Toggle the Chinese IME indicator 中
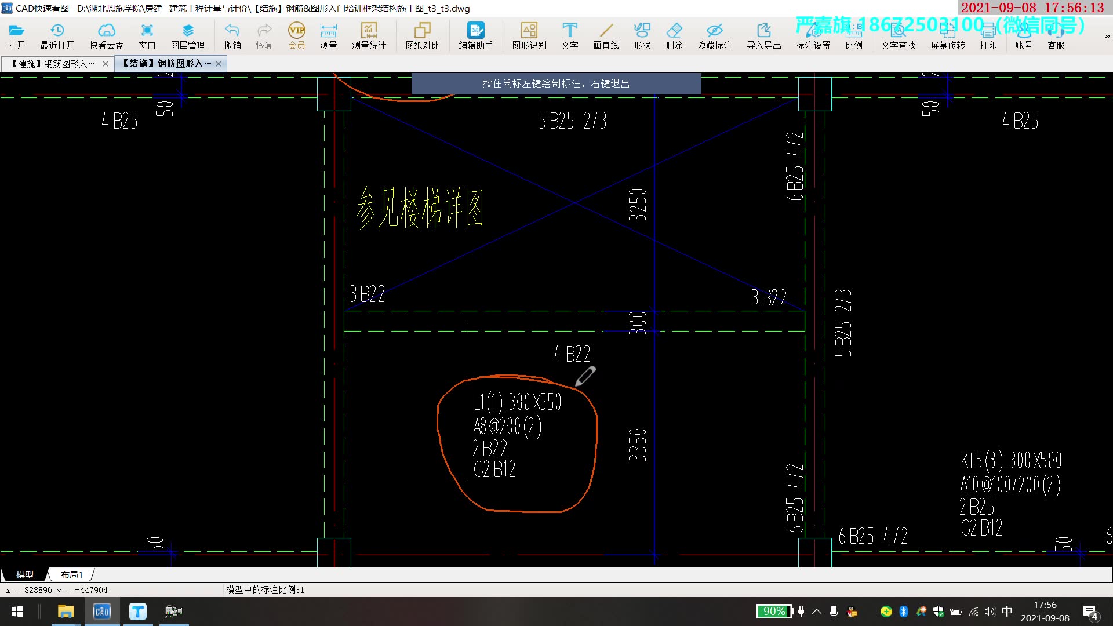 [1007, 612]
